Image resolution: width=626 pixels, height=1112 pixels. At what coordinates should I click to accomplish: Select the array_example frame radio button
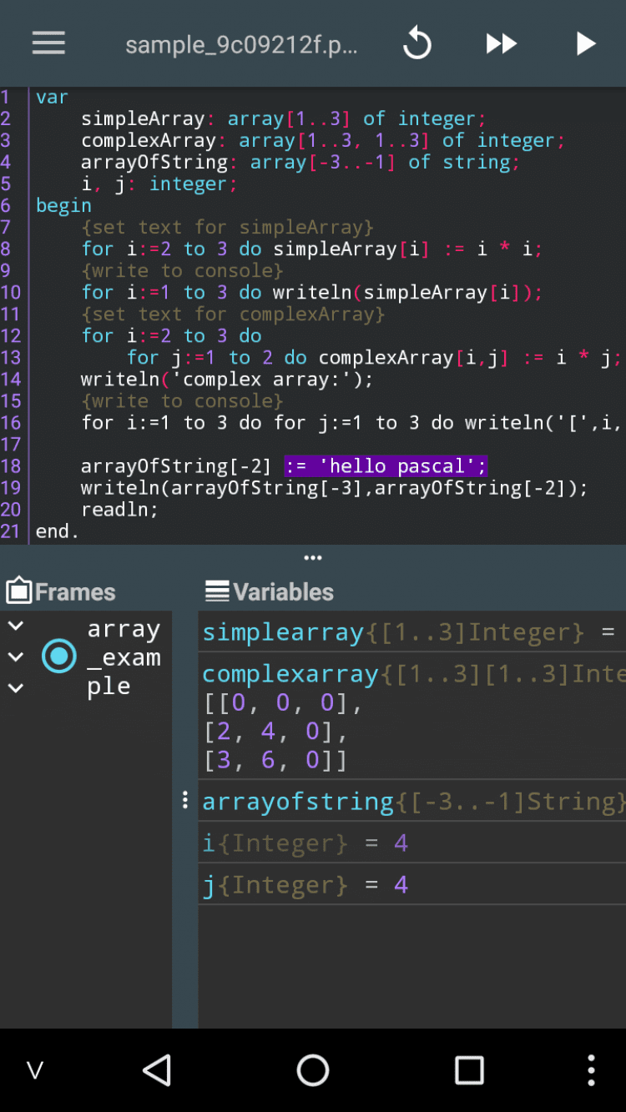coord(59,657)
